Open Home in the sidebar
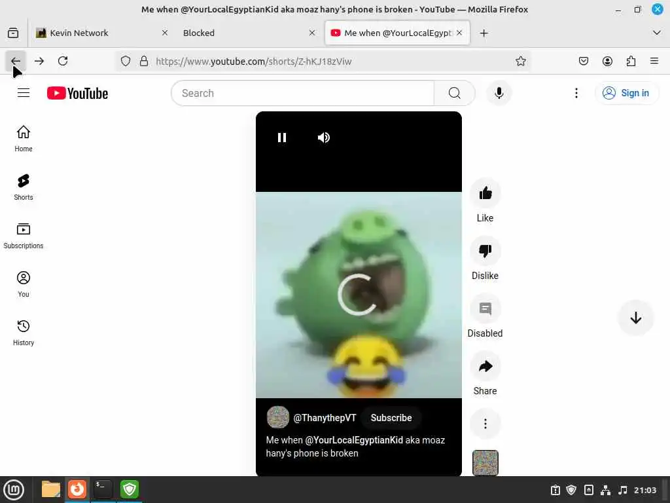 coord(24,139)
